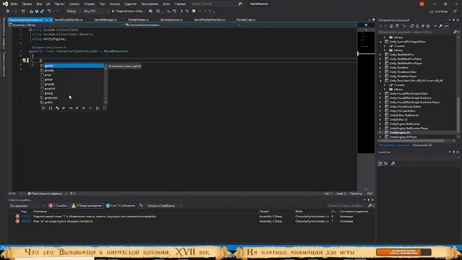Click Properties panel categorized icon

pos(380,164)
